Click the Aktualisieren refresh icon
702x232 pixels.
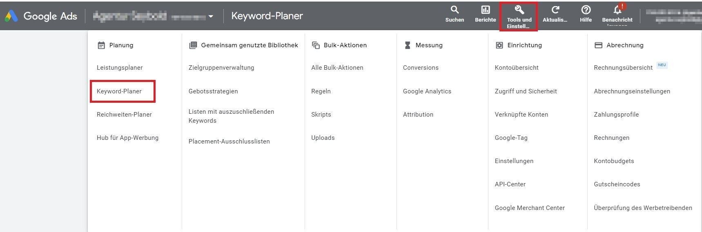pyautogui.click(x=555, y=10)
